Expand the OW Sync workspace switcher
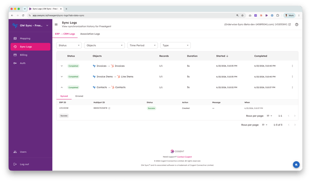 pyautogui.click(x=47, y=25)
